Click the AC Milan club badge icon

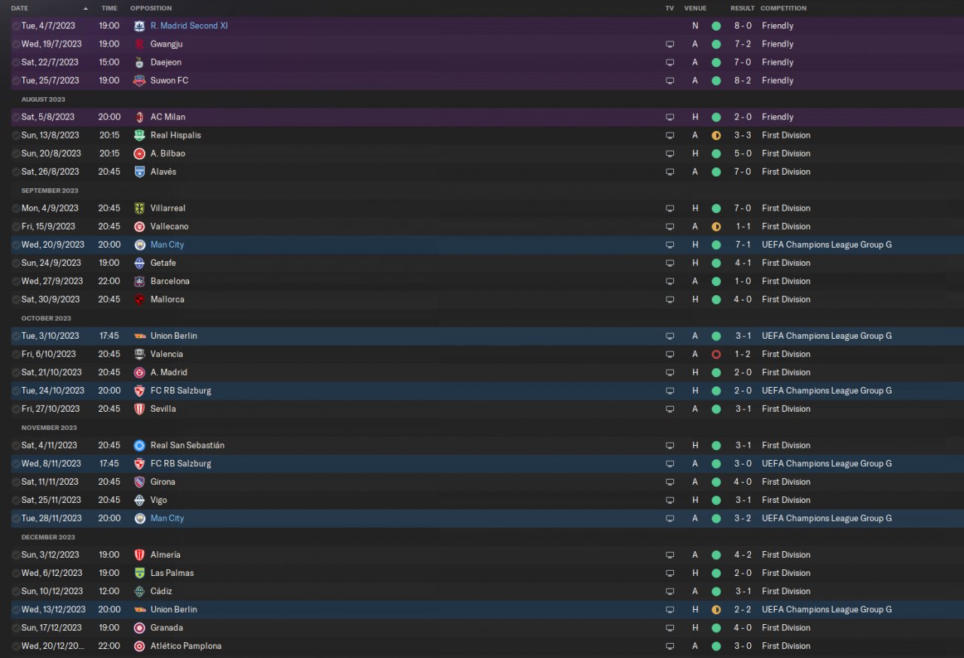139,117
